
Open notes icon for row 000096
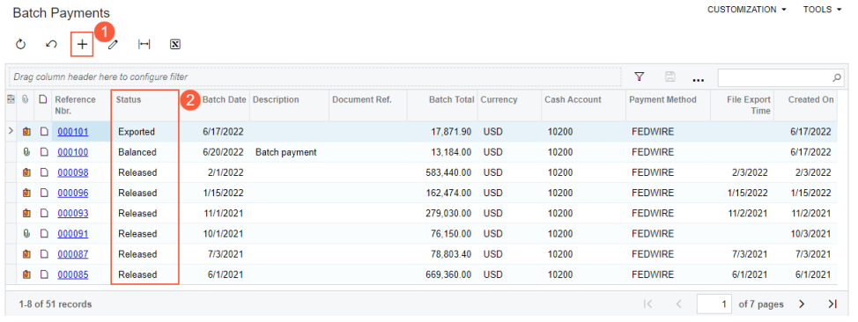point(44,193)
